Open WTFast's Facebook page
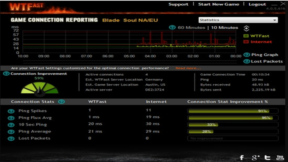The height and width of the screenshot is (162, 288). point(241,157)
